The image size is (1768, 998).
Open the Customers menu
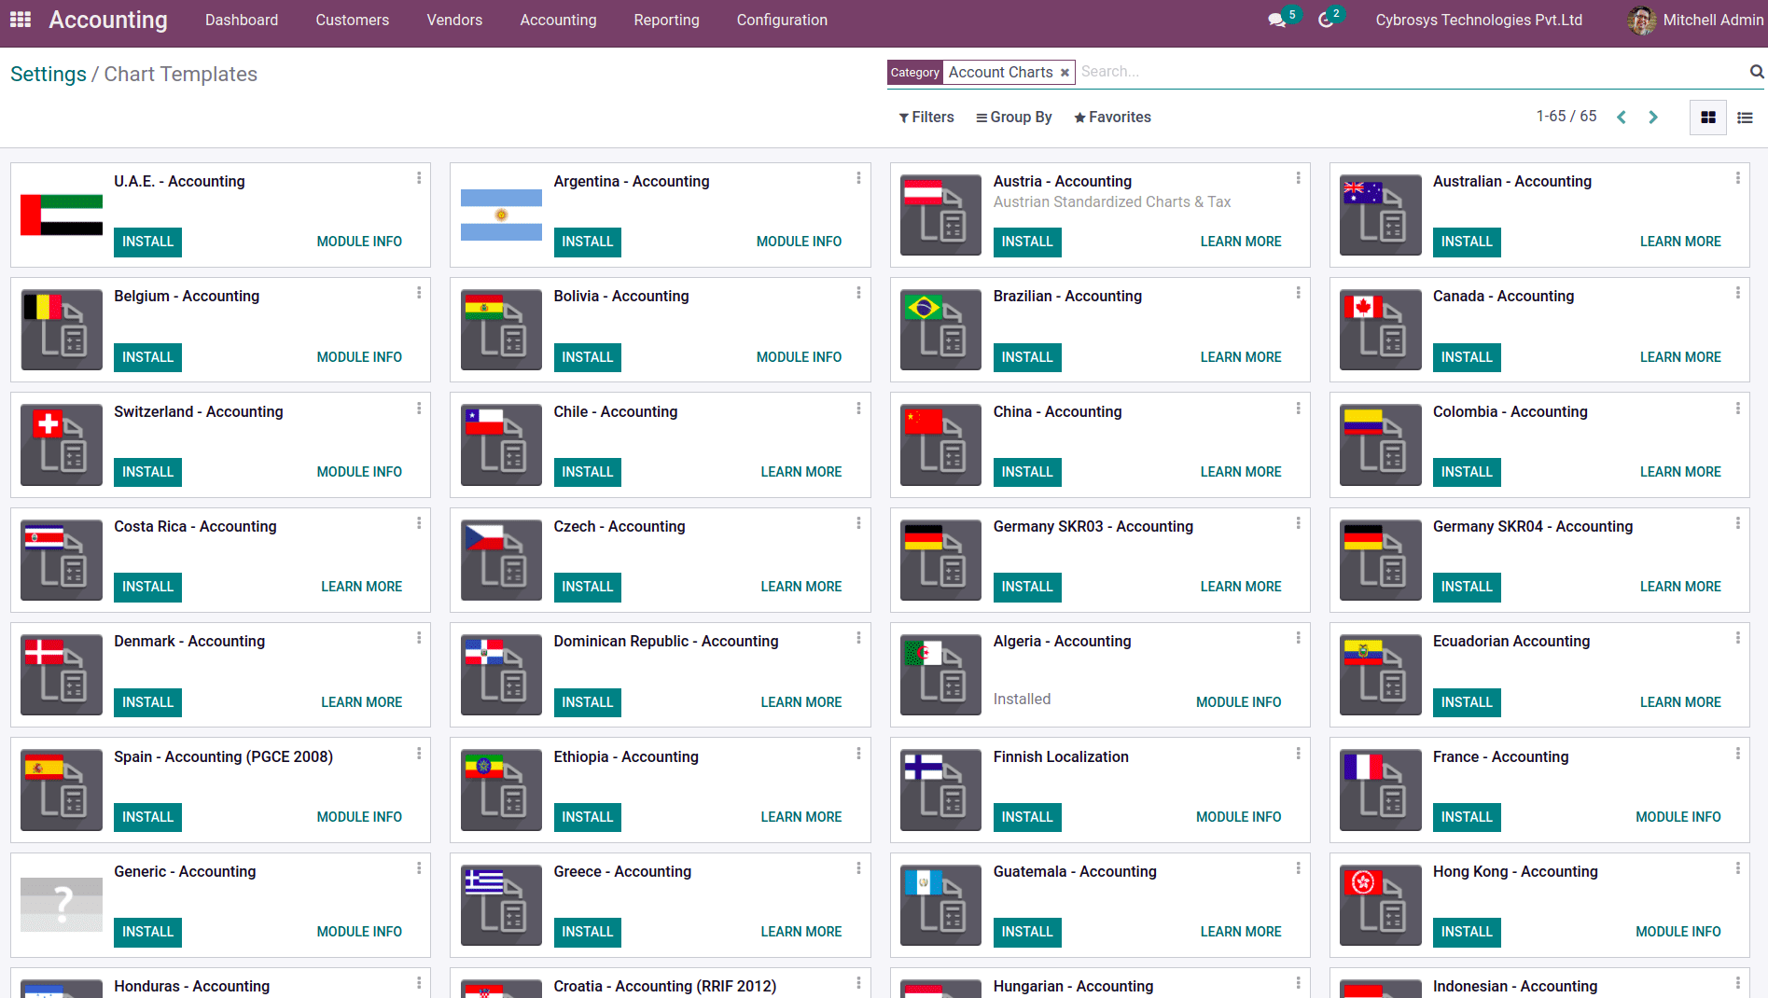[x=353, y=20]
